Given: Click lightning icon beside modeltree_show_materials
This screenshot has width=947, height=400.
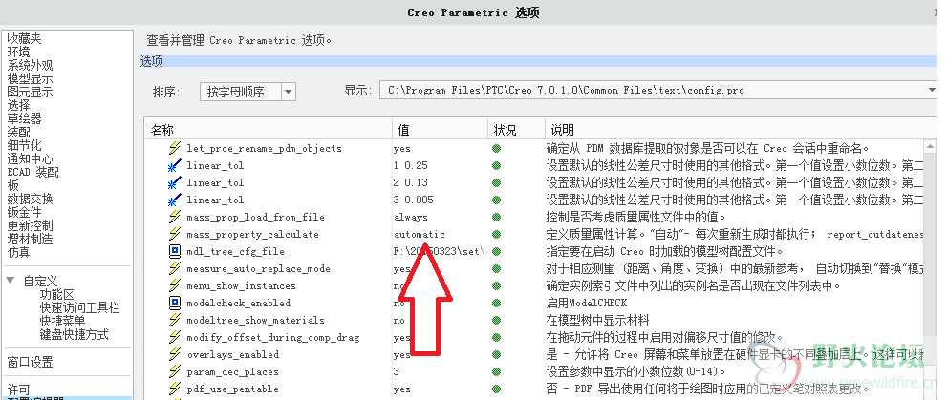Looking at the screenshot, I should [175, 320].
